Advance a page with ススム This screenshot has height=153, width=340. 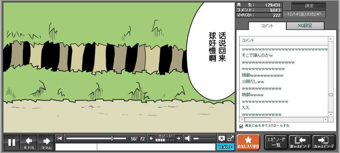point(46,142)
